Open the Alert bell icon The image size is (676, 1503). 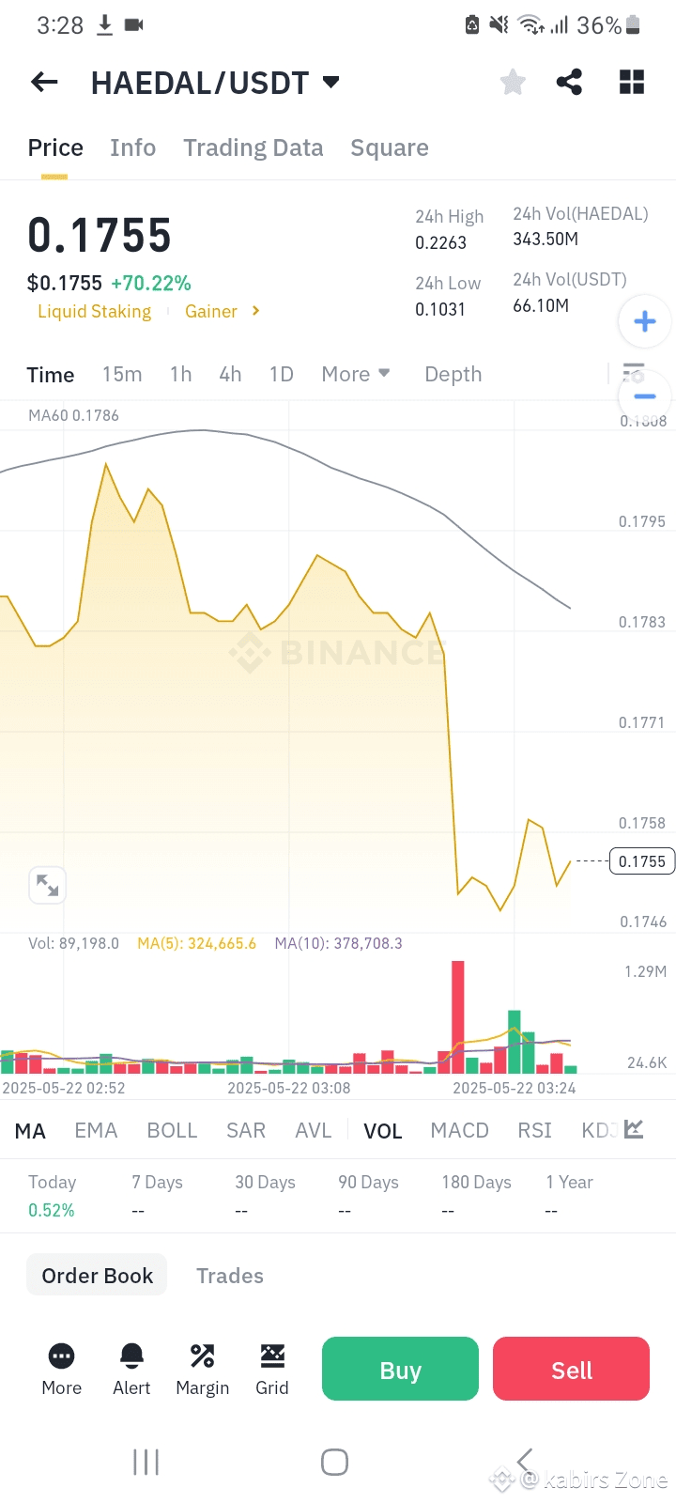point(131,1356)
